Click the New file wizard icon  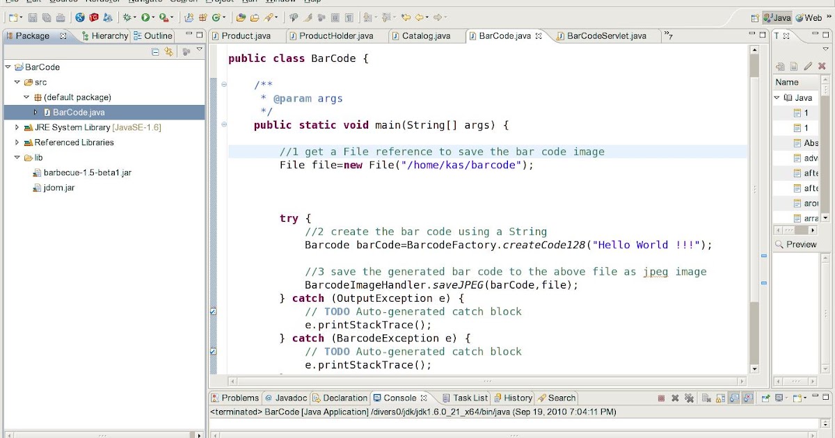coord(13,17)
